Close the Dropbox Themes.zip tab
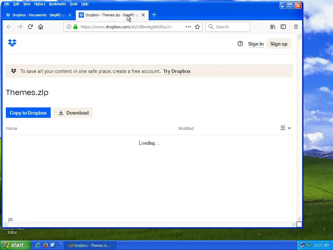Viewport: 333px width, 250px height. (x=143, y=15)
